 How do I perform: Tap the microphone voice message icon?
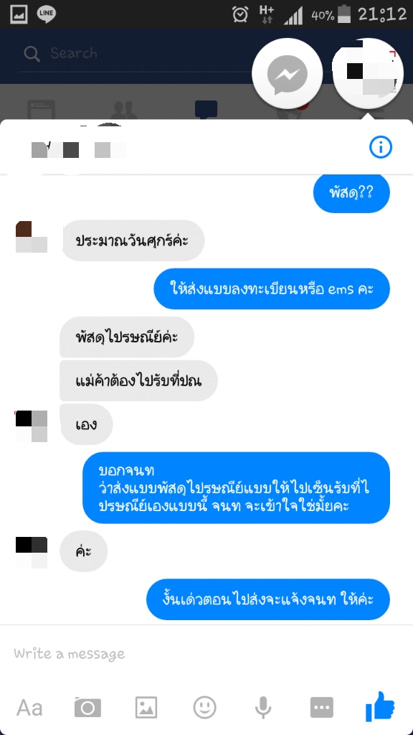click(263, 708)
